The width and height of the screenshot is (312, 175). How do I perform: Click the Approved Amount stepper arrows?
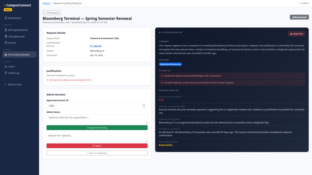coord(144,106)
